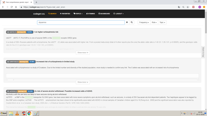Click the page vertical scrollbar thumb
207x116 pixels.
pos(206,23)
